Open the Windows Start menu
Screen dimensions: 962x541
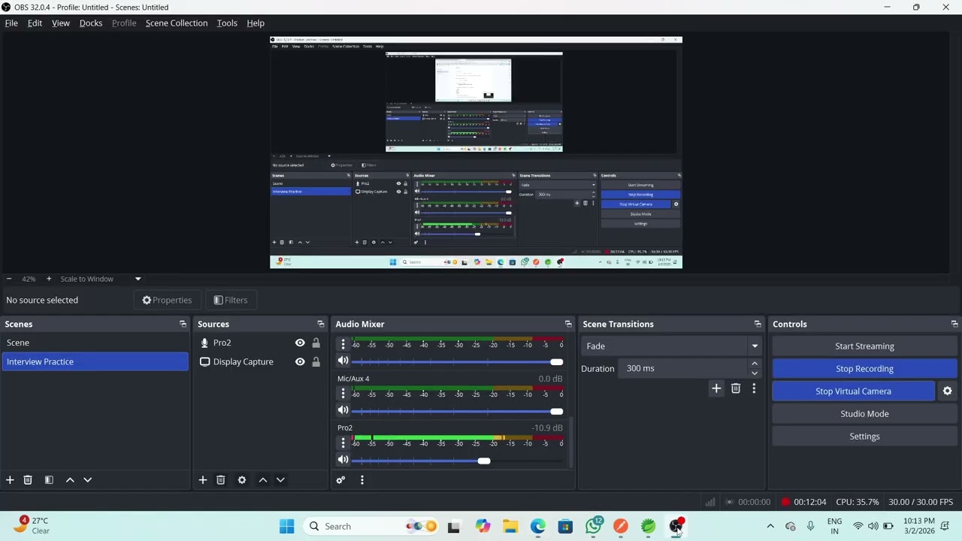click(286, 526)
